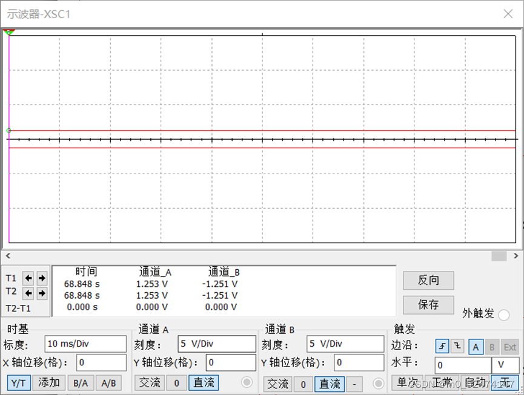Click the horizontal scrollbar thumb
This screenshot has width=524, height=395.
(x=499, y=256)
